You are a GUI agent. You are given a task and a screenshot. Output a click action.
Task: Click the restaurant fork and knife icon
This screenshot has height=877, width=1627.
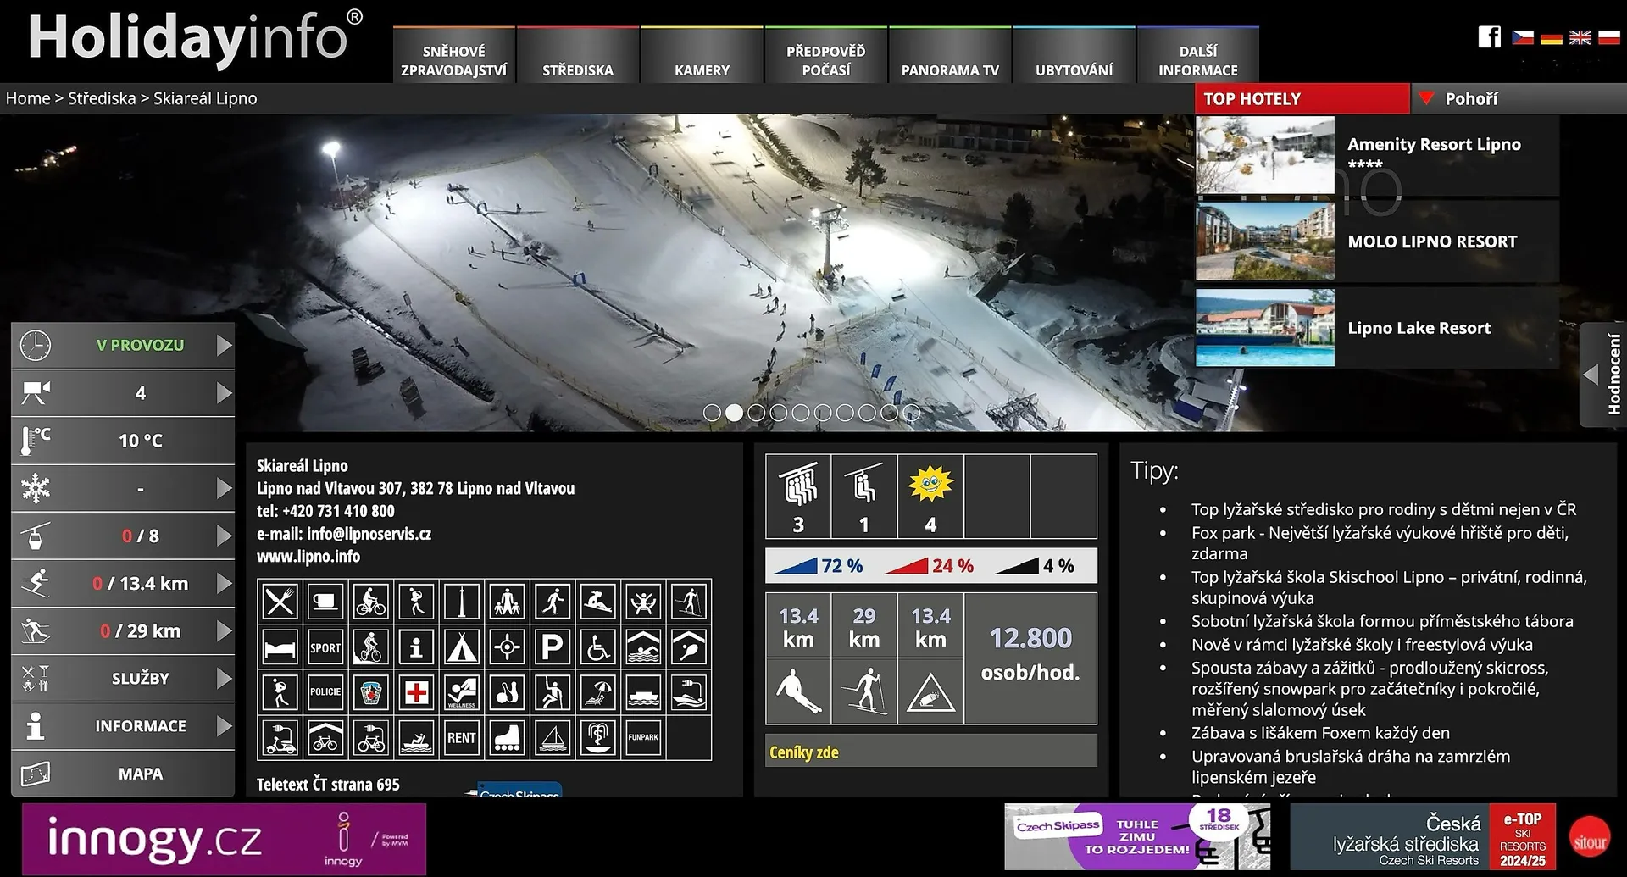click(x=280, y=602)
